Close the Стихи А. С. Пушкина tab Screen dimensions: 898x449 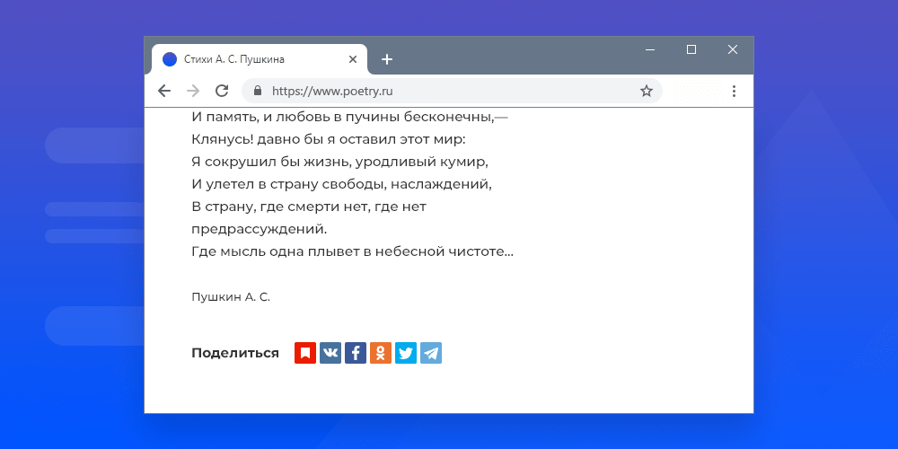pos(353,59)
